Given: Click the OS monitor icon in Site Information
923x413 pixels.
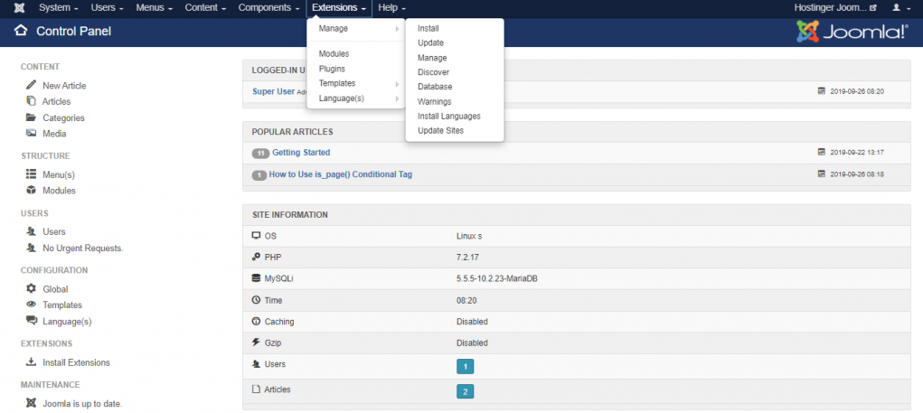Looking at the screenshot, I should pos(256,235).
